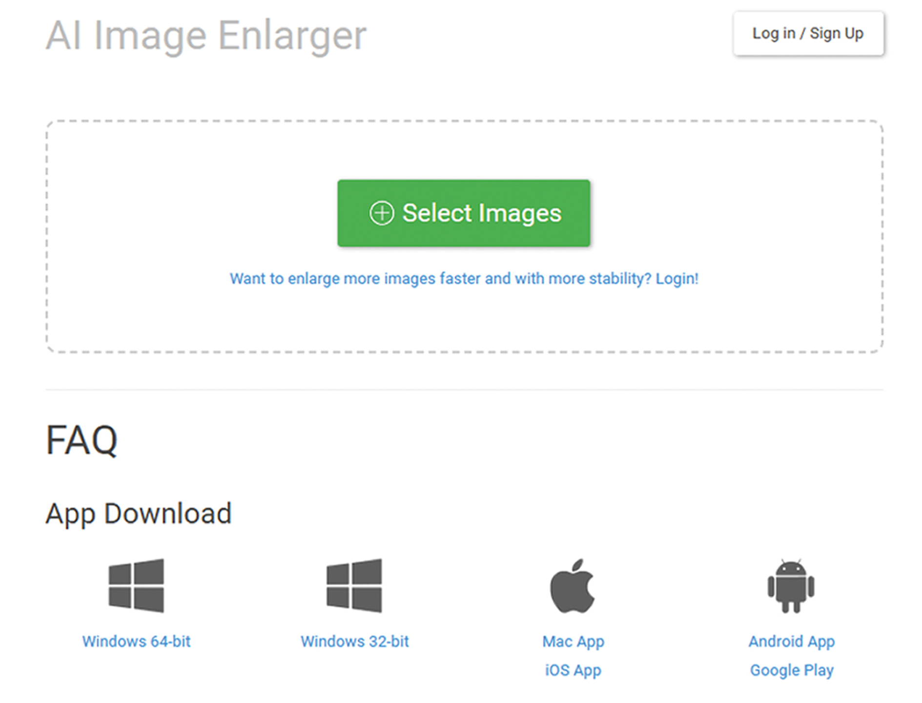
Task: Click the horizontal divider above FAQ
Action: point(464,390)
